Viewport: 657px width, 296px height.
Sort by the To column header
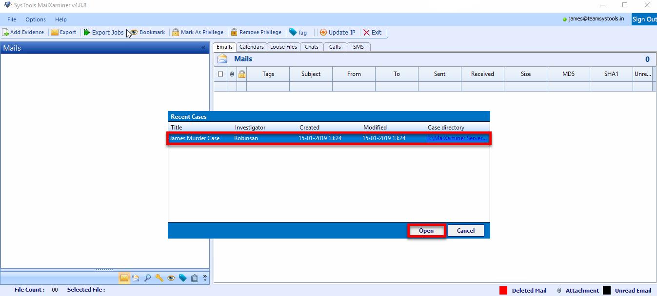tap(397, 74)
